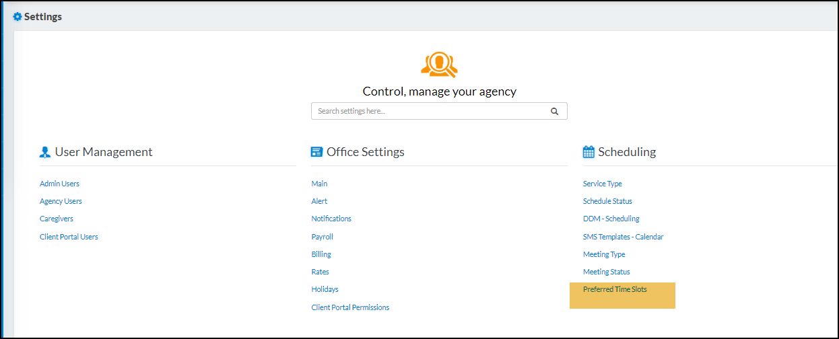This screenshot has width=839, height=339.
Task: Open Client Portal Users
Action: (69, 237)
